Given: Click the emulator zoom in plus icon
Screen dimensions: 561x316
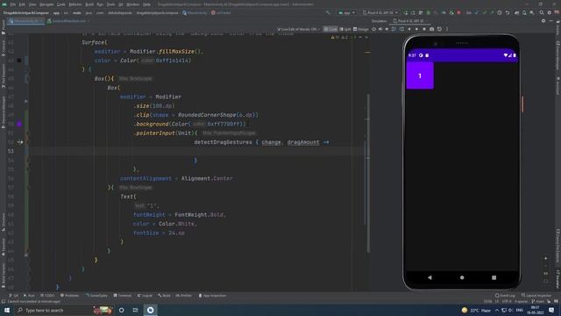Looking at the screenshot, I should [545, 258].
